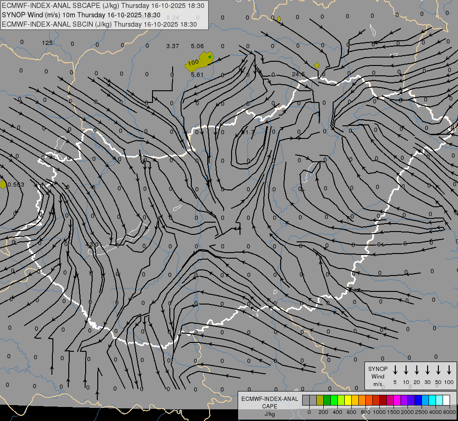Click the wind arrow above 10 in legend
458x421 pixels.
406,370
